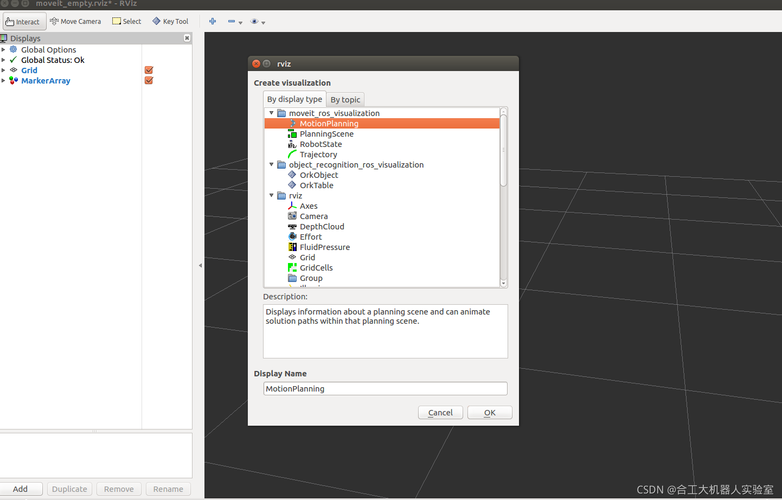This screenshot has width=782, height=500.
Task: Collapse moveit_ros_visualization folder
Action: click(272, 113)
